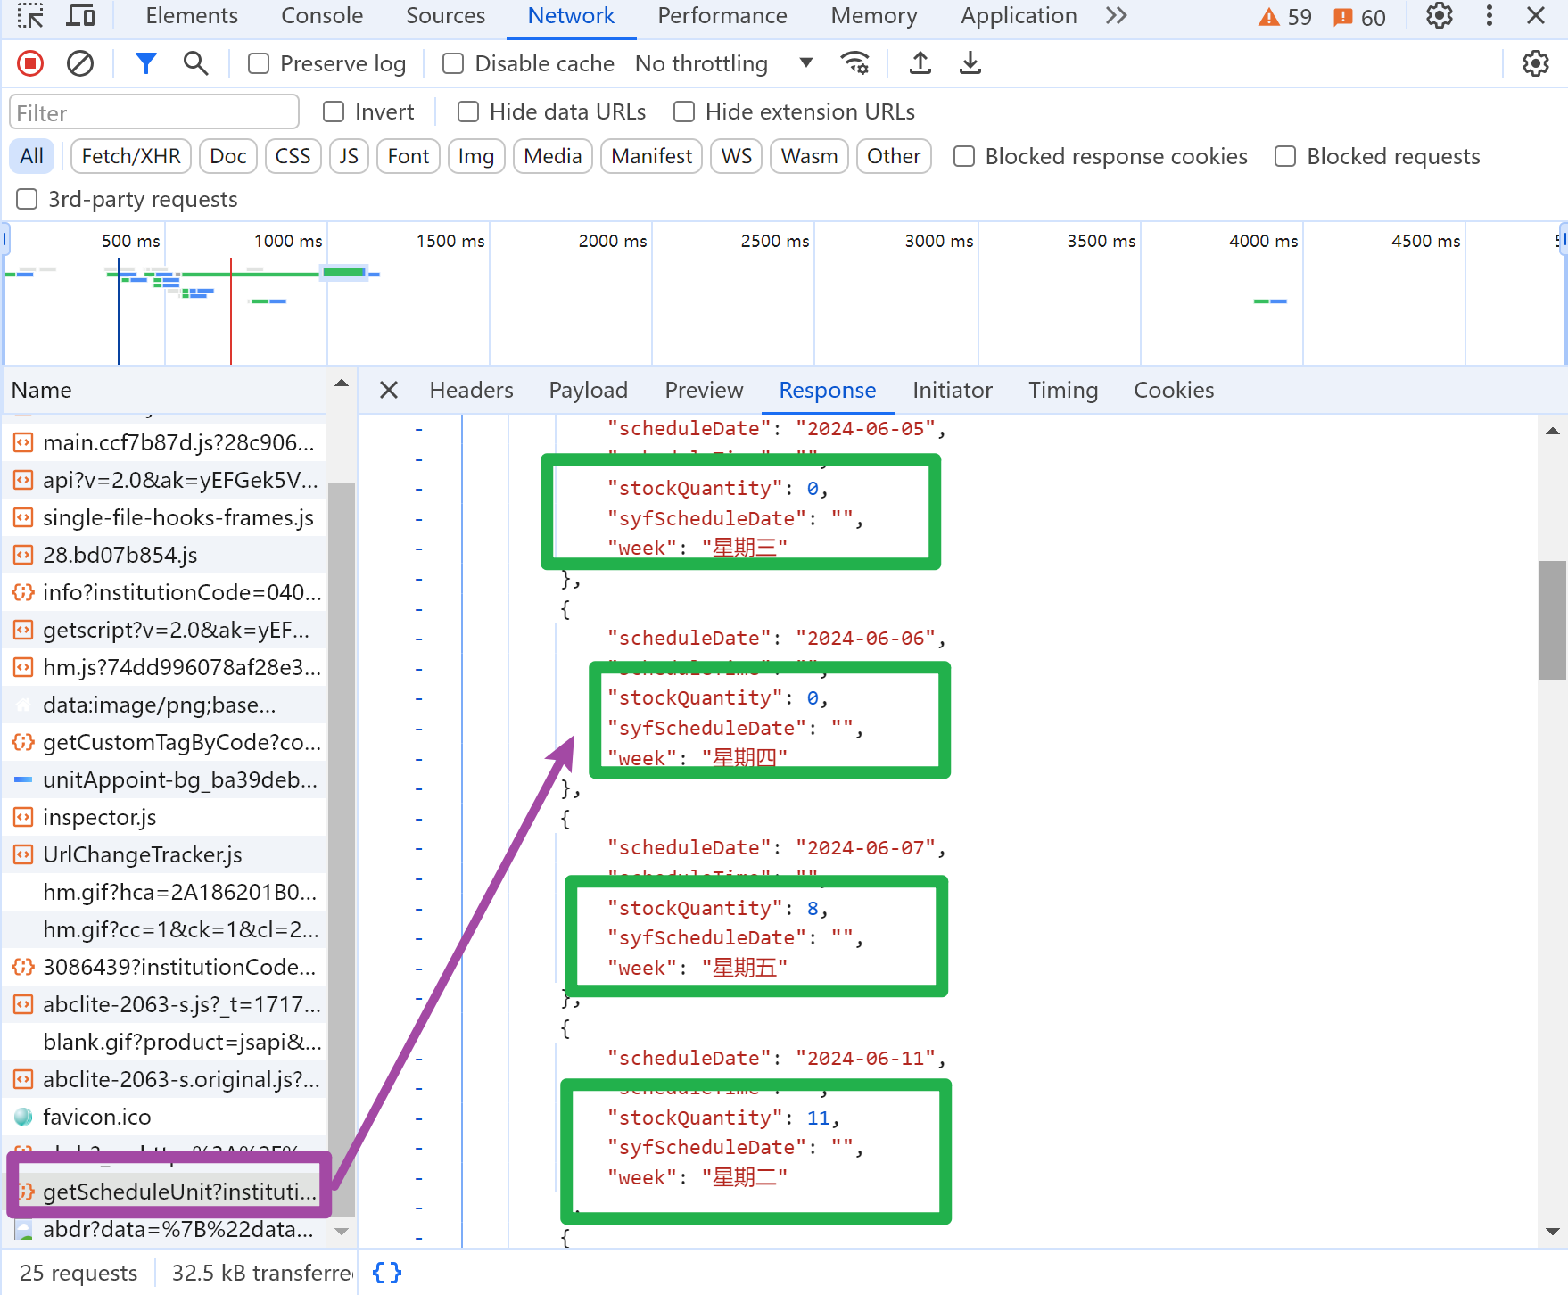The height and width of the screenshot is (1295, 1568).
Task: Open the Performance tab
Action: (722, 16)
